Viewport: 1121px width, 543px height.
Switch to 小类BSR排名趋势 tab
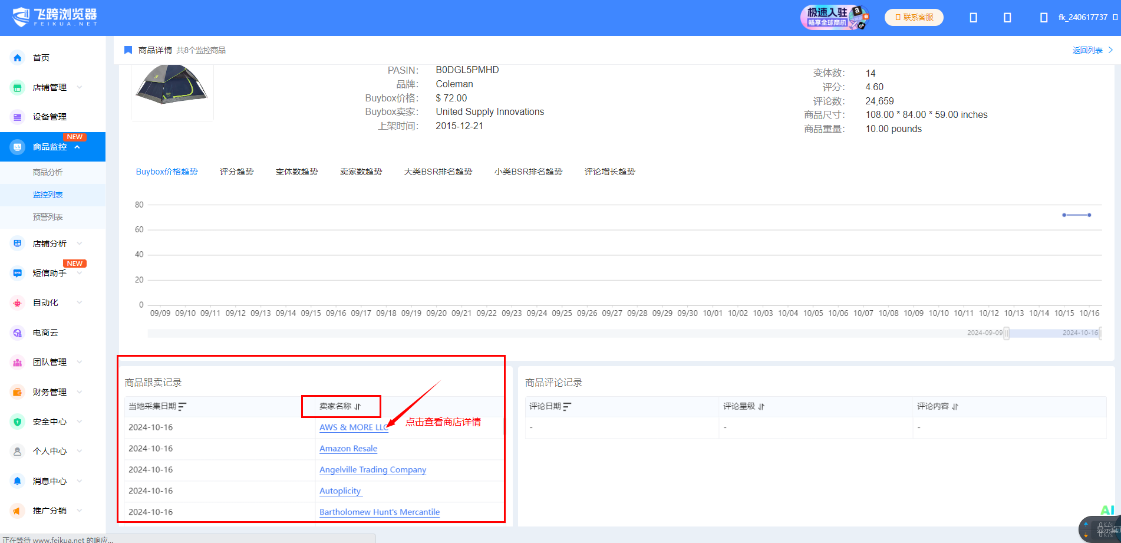pos(529,172)
